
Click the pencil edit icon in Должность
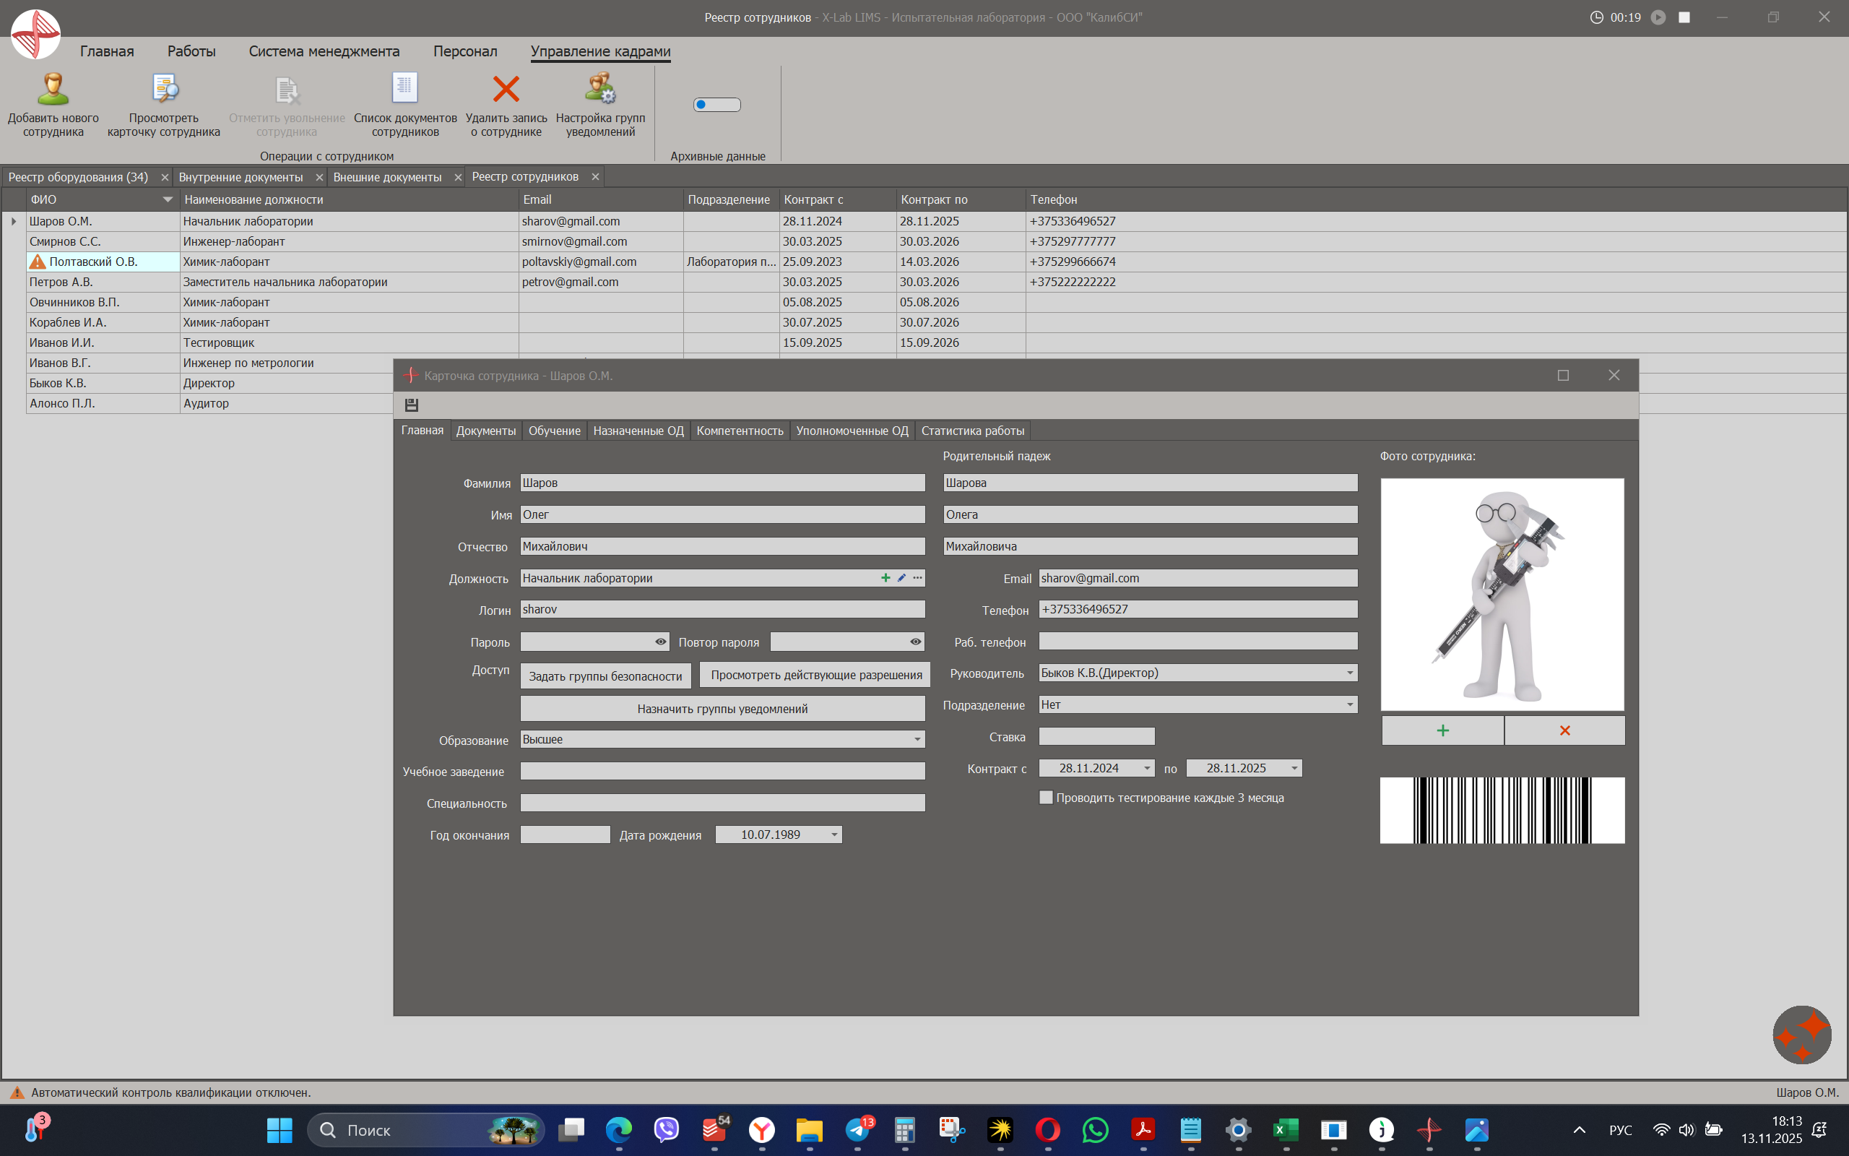[901, 578]
